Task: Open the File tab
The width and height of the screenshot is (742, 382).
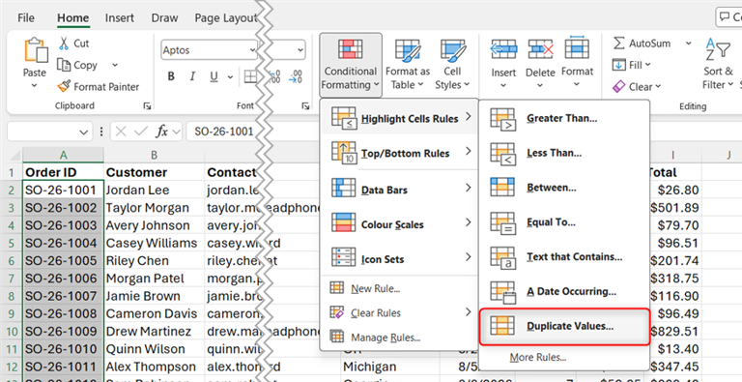Action: [25, 18]
